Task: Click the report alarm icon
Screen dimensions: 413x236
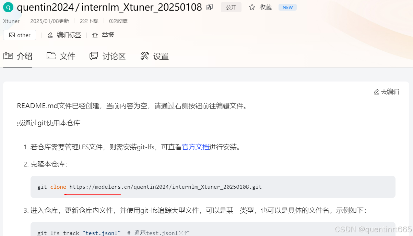Action: (95, 35)
